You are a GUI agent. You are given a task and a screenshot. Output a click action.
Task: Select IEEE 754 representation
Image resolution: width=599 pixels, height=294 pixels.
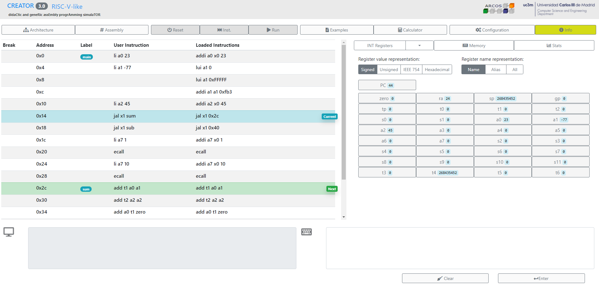click(411, 69)
